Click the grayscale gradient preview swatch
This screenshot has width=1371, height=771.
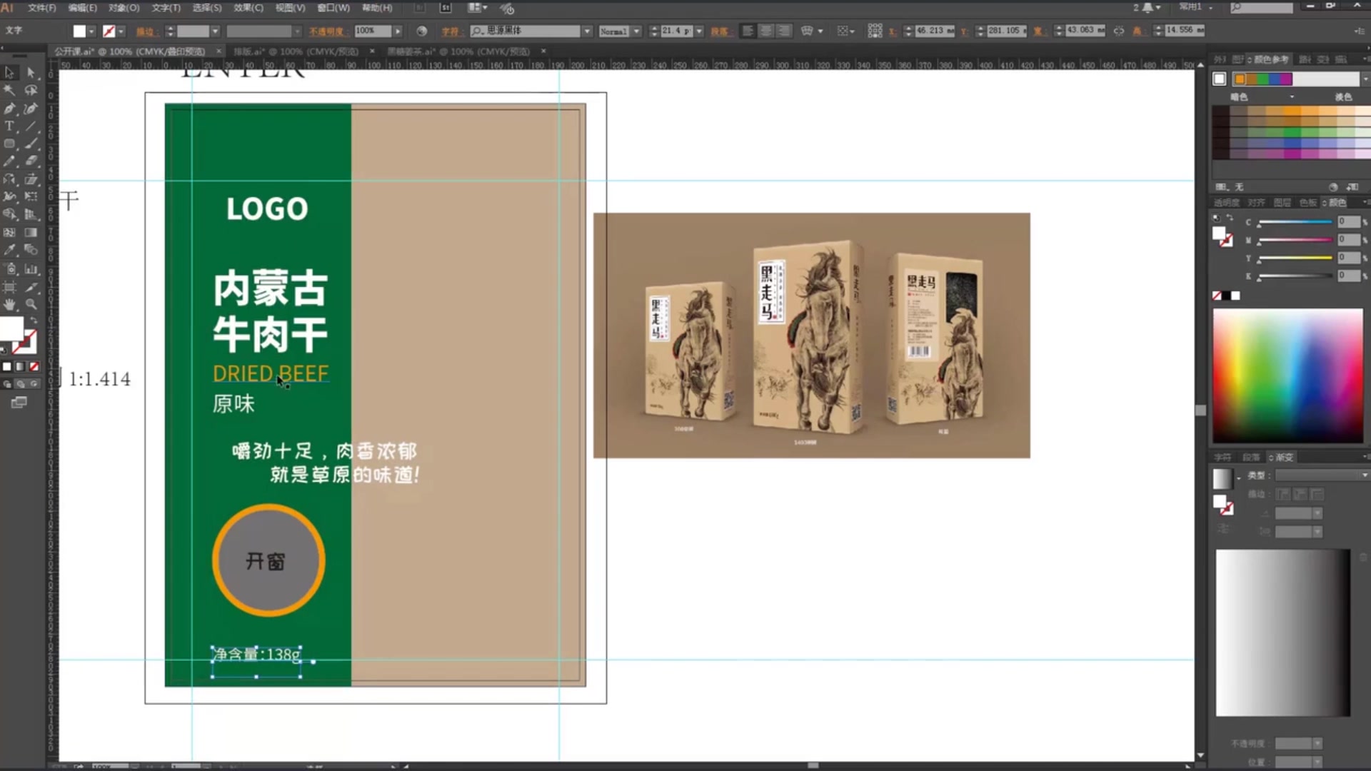1222,478
